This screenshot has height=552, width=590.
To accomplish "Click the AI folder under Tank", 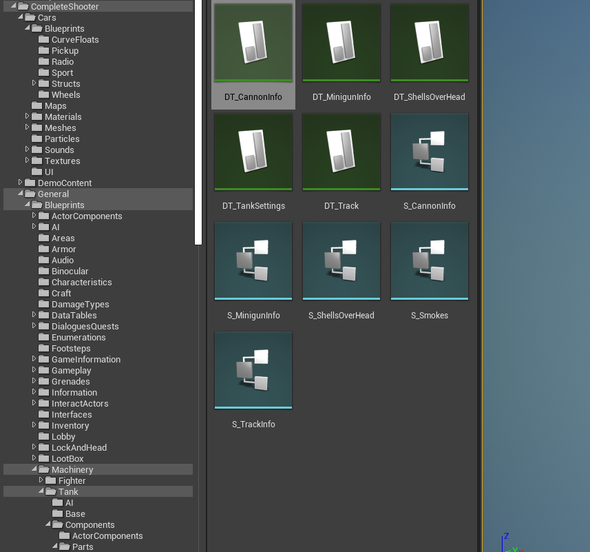I will point(63,502).
